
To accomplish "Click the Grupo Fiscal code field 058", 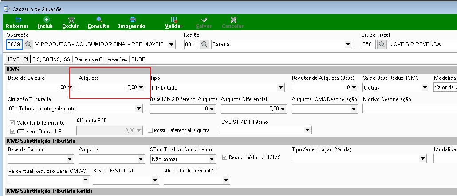I will 368,44.
